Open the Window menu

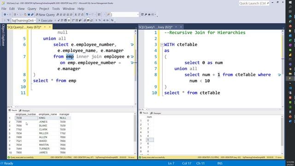(x=69, y=9)
